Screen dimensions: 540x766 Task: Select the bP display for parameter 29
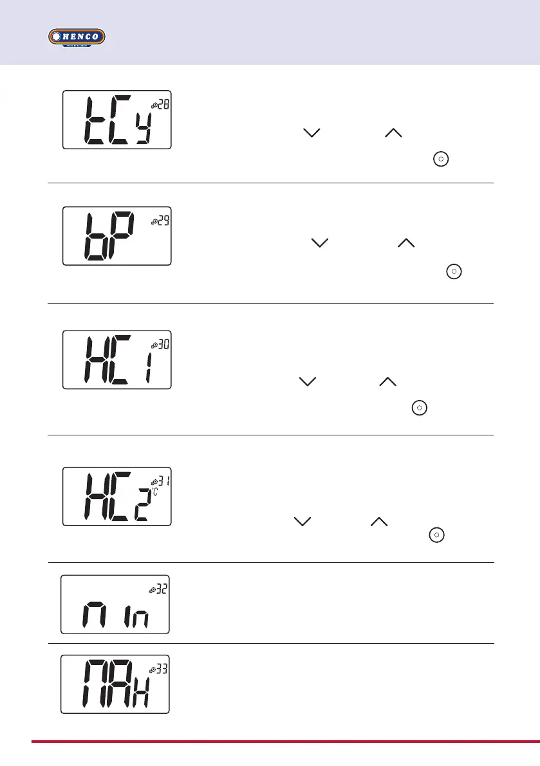pyautogui.click(x=116, y=236)
